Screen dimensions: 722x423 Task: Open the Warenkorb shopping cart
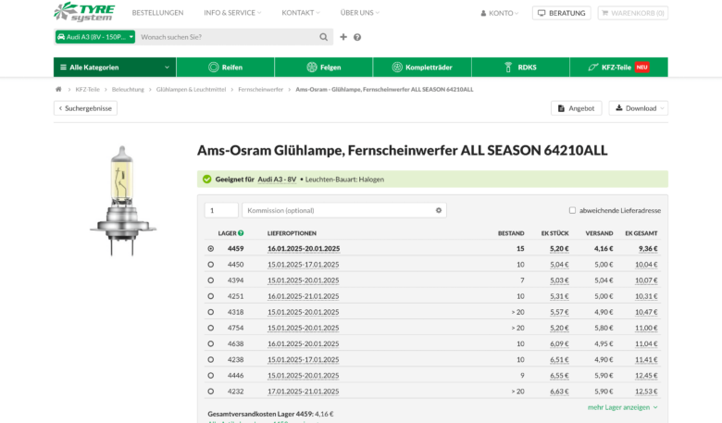632,13
